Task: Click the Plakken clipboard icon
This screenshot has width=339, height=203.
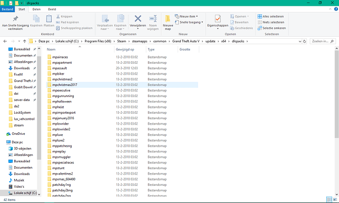Action: (49, 21)
